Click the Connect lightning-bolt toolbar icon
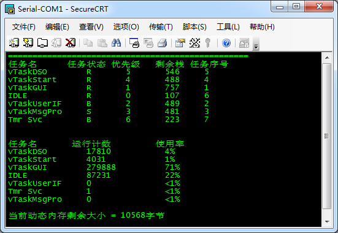This screenshot has width=338, height=233. pos(28,43)
